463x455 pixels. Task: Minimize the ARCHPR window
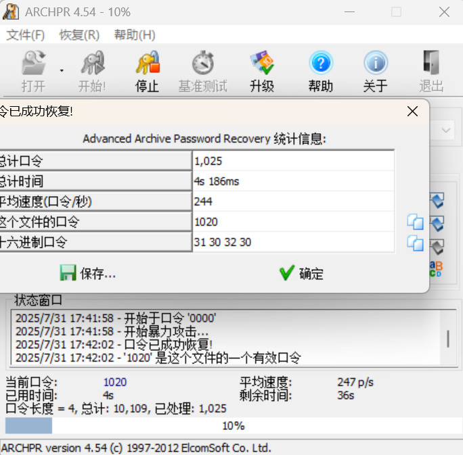(x=349, y=12)
